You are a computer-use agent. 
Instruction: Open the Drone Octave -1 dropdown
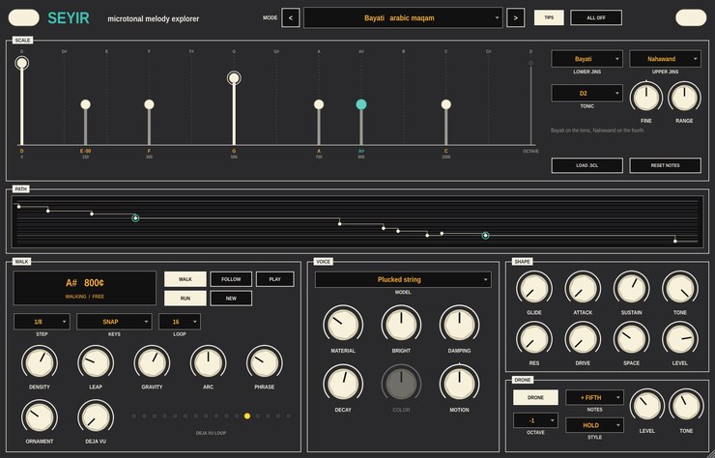[x=535, y=420]
